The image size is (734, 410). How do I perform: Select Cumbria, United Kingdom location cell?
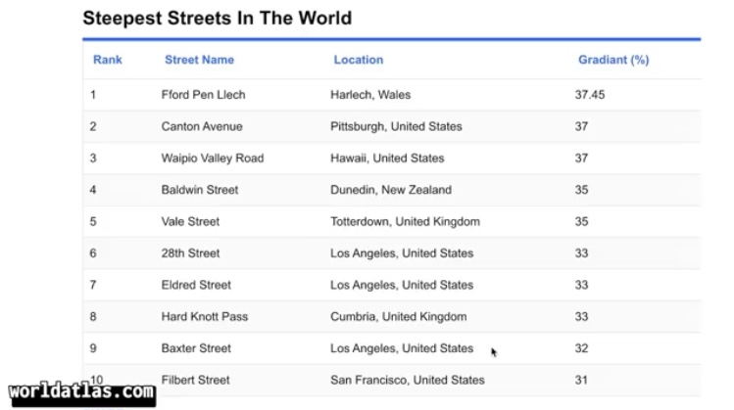coord(398,317)
